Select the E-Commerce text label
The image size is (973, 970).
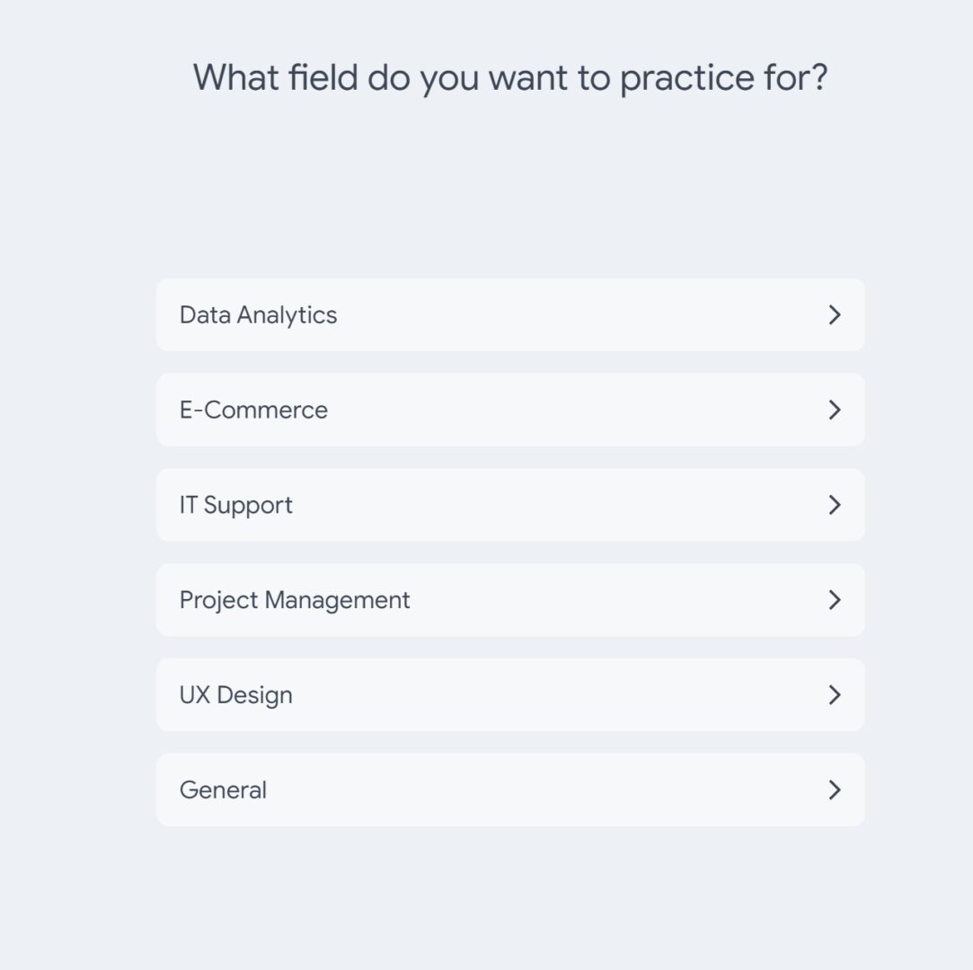click(x=253, y=410)
